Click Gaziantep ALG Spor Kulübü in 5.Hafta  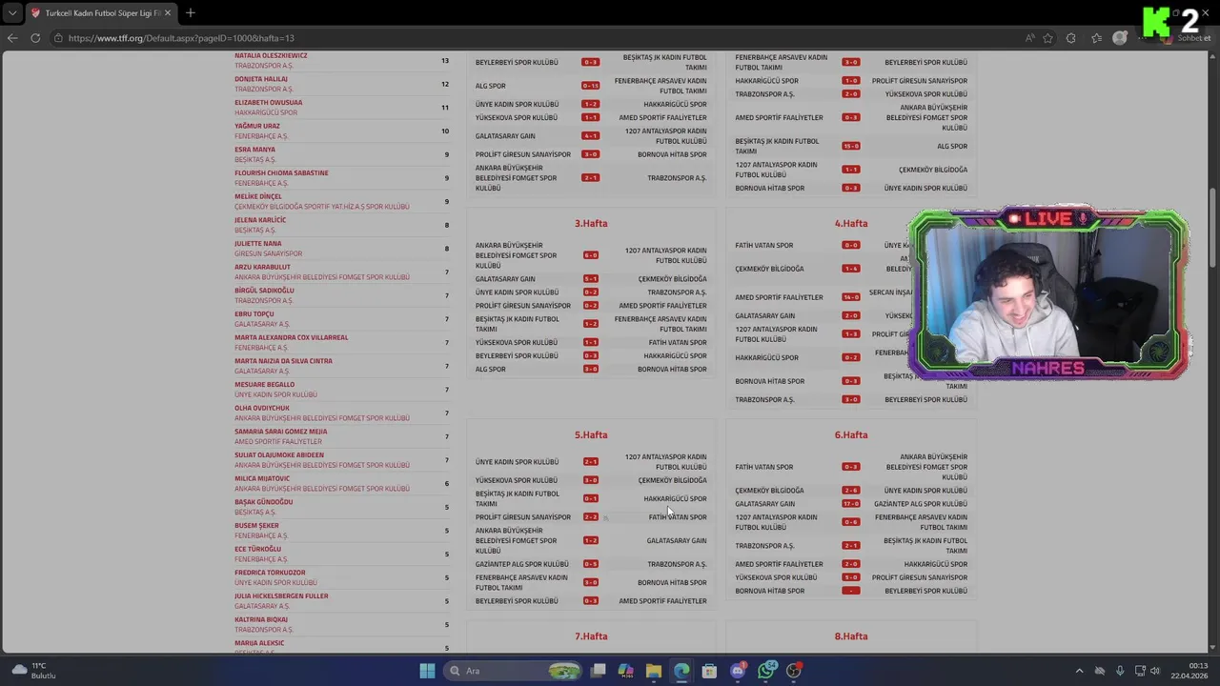pos(522,564)
